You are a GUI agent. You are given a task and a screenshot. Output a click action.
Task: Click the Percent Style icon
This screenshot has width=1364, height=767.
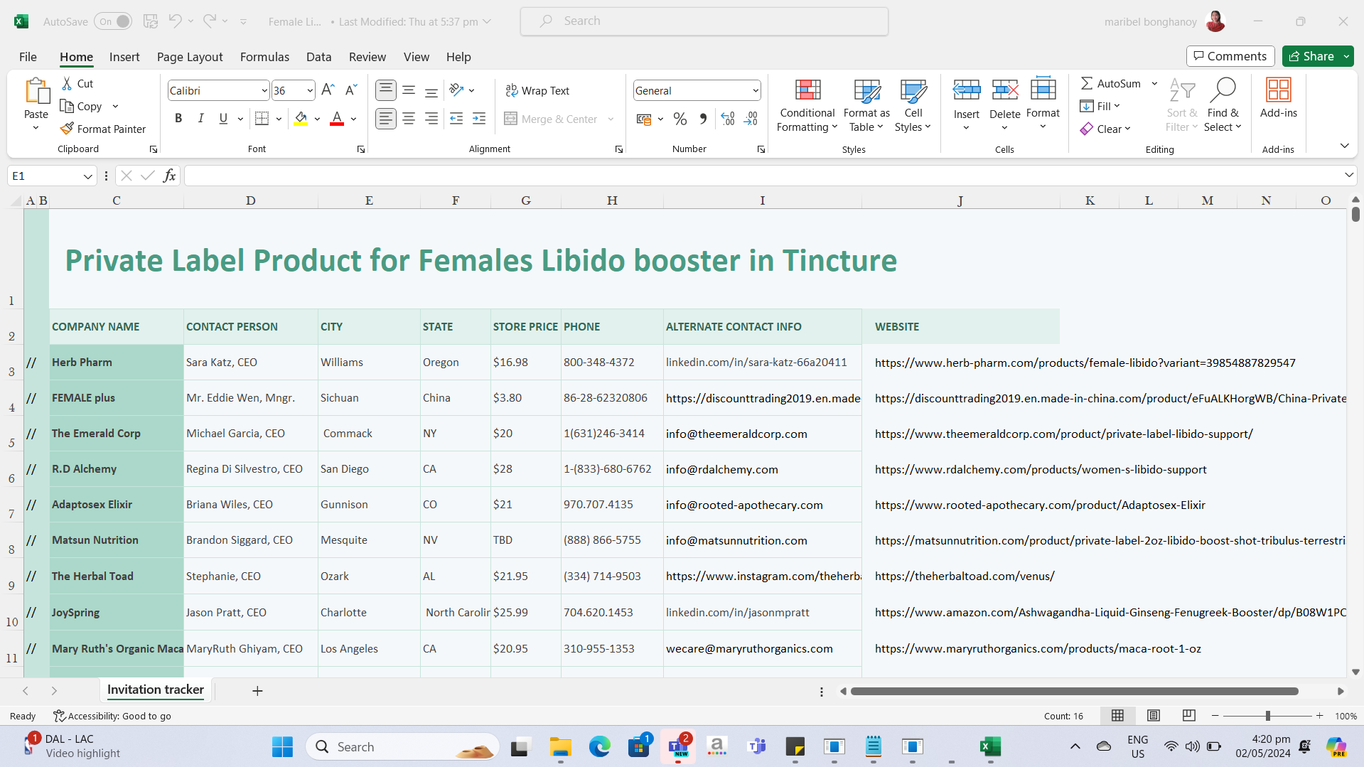point(680,119)
